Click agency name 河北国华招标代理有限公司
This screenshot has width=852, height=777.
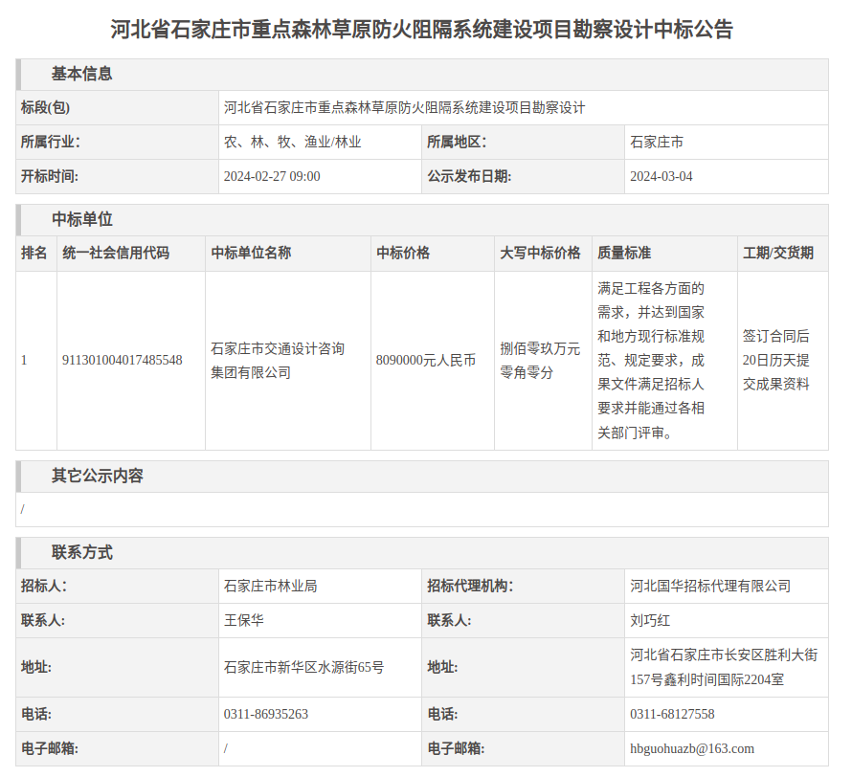pos(710,586)
